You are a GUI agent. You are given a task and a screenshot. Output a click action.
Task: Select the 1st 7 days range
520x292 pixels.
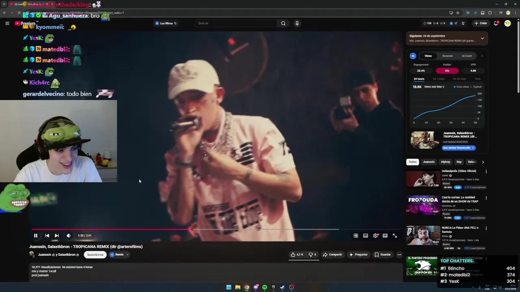tap(438, 79)
